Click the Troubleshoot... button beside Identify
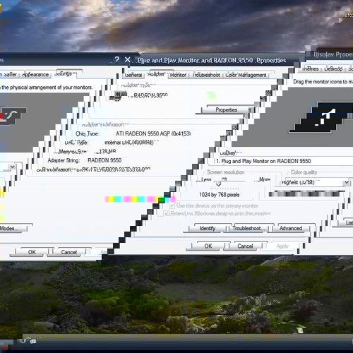Viewport: 353px width, 353px height. (x=248, y=228)
